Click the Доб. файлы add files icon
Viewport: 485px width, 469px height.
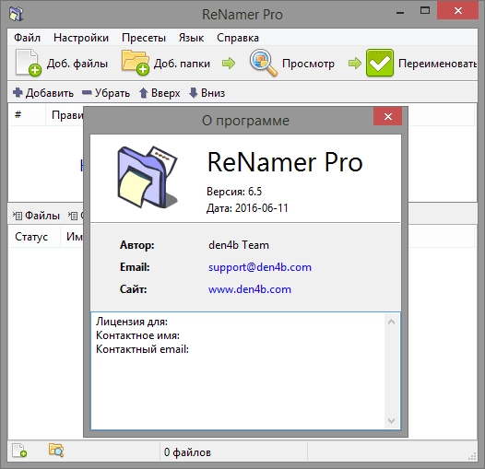28,63
